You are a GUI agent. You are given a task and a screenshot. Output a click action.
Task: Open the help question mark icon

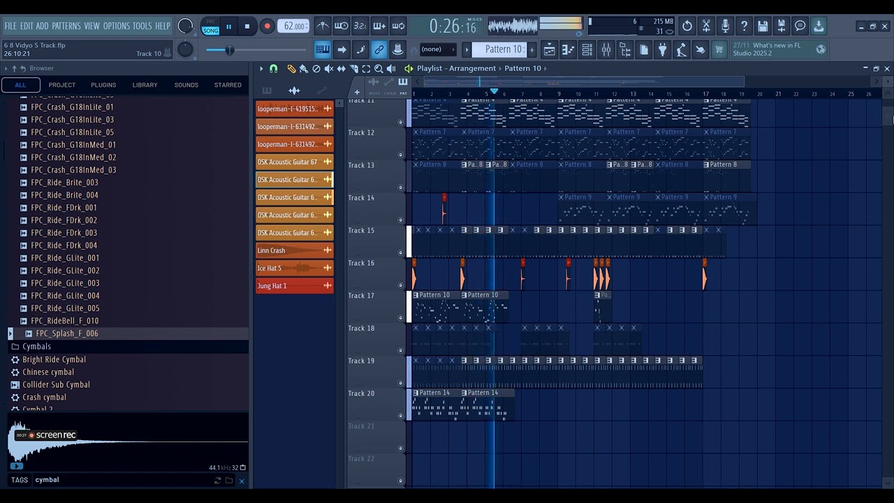pyautogui.click(x=744, y=27)
